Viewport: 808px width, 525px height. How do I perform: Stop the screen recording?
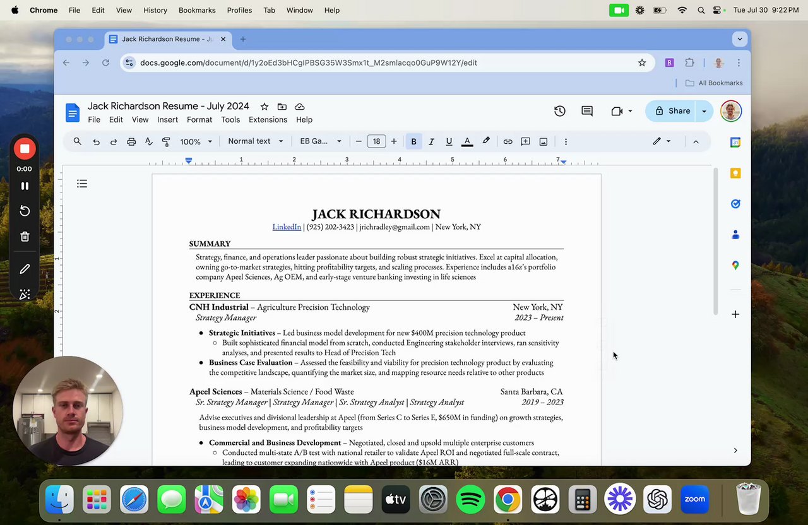point(25,149)
